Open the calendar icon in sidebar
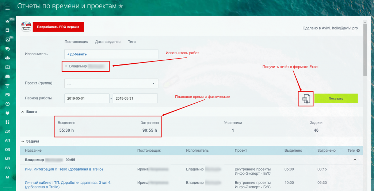This screenshot has width=374, height=191. (x=7, y=67)
